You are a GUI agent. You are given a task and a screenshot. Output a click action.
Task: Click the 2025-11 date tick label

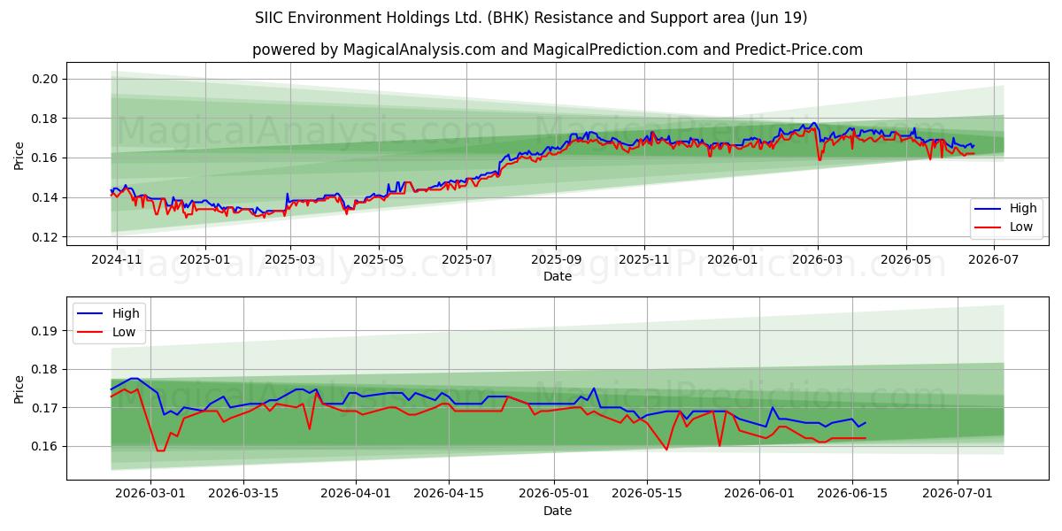pos(644,259)
